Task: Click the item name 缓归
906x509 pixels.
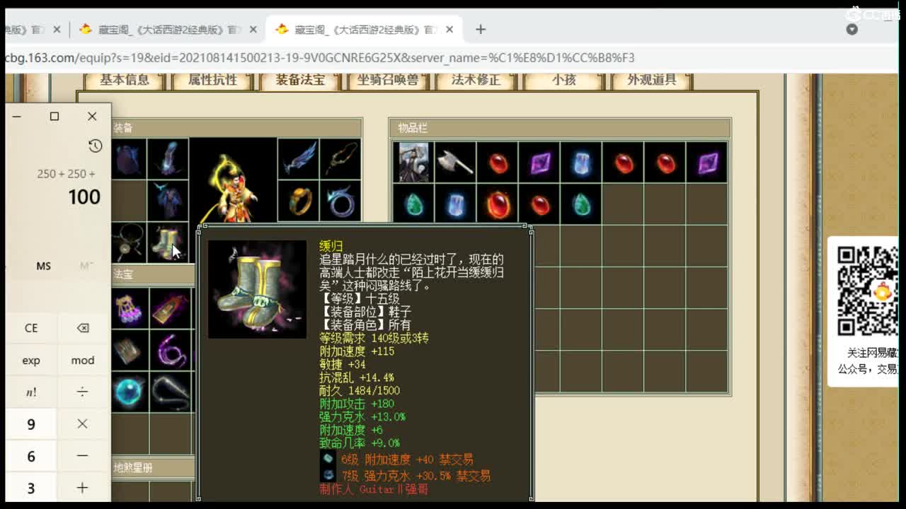Action: [331, 246]
